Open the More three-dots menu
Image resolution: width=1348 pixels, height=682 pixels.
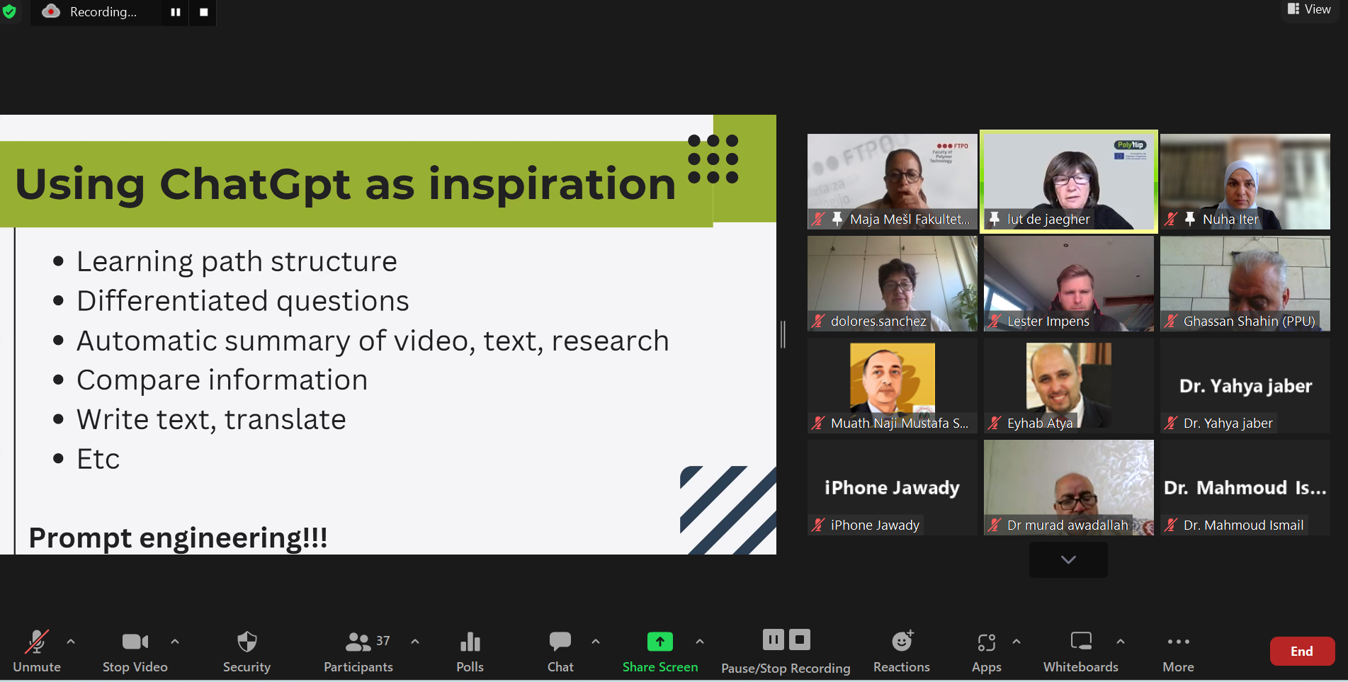click(1179, 642)
